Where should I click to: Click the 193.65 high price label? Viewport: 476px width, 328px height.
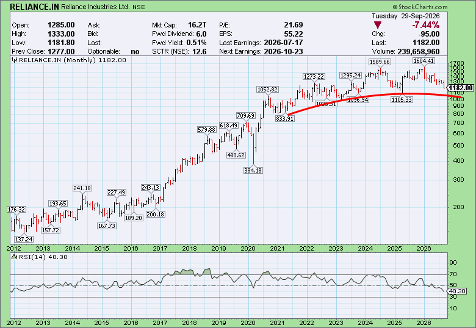(58, 204)
